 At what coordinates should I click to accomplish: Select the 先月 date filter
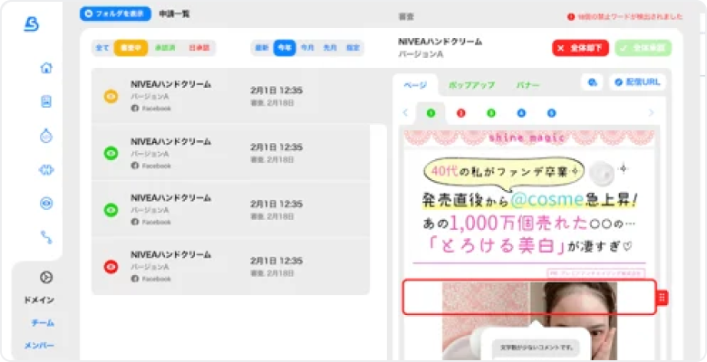(330, 48)
